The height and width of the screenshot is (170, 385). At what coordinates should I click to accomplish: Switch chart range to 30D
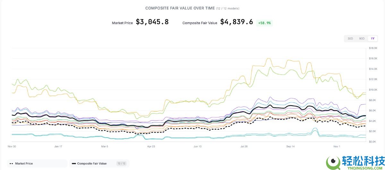click(350, 38)
